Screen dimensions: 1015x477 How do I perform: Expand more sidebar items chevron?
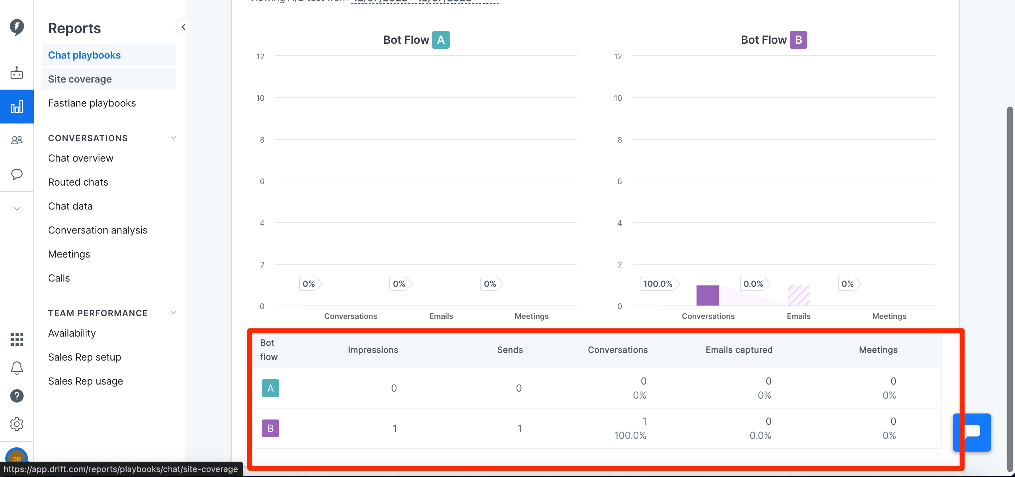[17, 209]
